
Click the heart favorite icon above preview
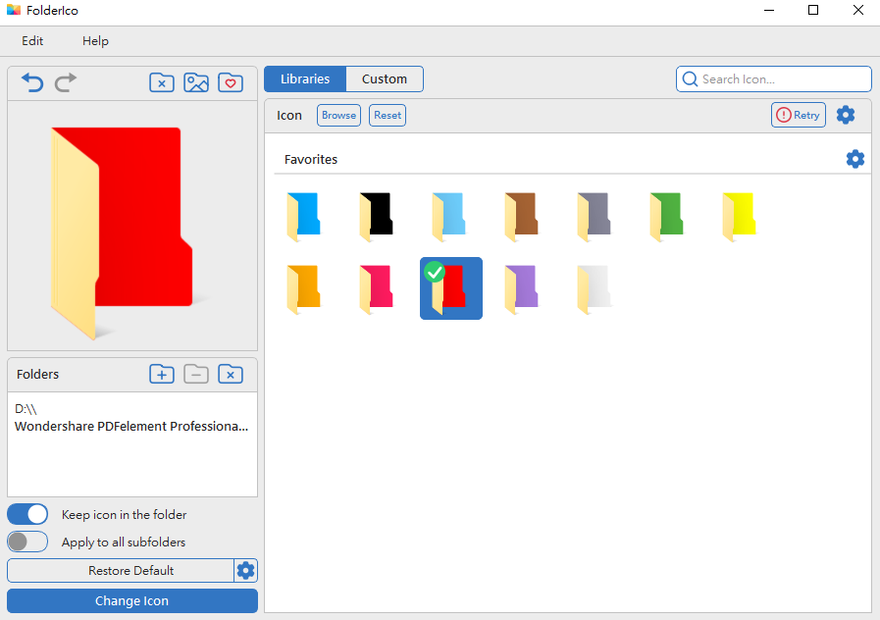tap(231, 83)
